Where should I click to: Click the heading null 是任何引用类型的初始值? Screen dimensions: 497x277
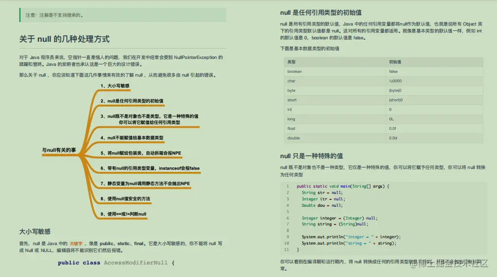(x=321, y=13)
